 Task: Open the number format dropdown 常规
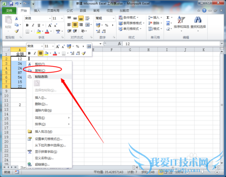coord(113,19)
